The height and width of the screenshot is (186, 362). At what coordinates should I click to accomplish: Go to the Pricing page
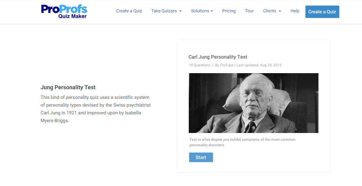click(229, 11)
